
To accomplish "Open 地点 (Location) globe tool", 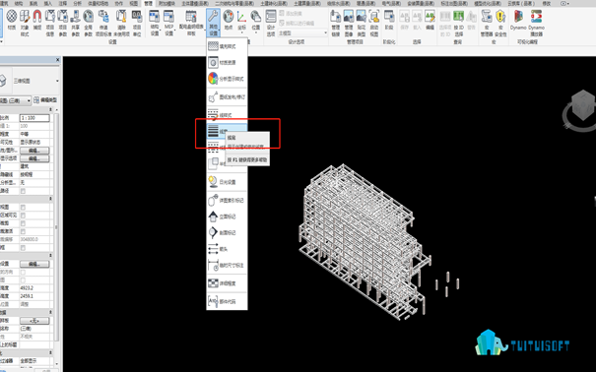I will pyautogui.click(x=229, y=21).
